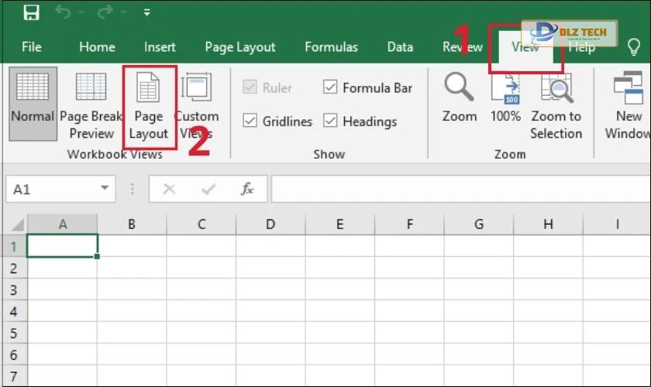Select column H header
Image resolution: width=651 pixels, height=387 pixels.
[548, 224]
